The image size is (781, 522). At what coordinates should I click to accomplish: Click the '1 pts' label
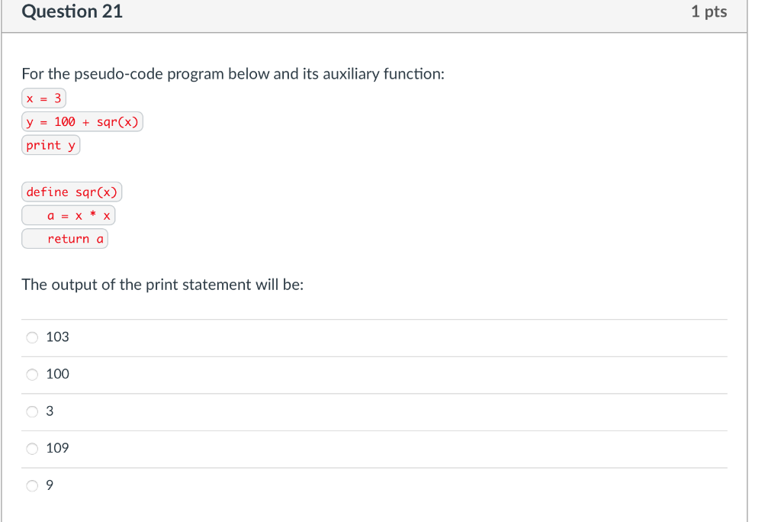[709, 11]
